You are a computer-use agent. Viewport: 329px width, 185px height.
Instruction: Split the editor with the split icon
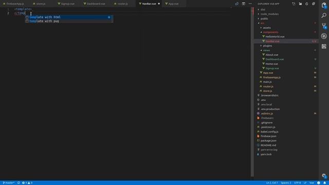pyautogui.click(x=243, y=4)
